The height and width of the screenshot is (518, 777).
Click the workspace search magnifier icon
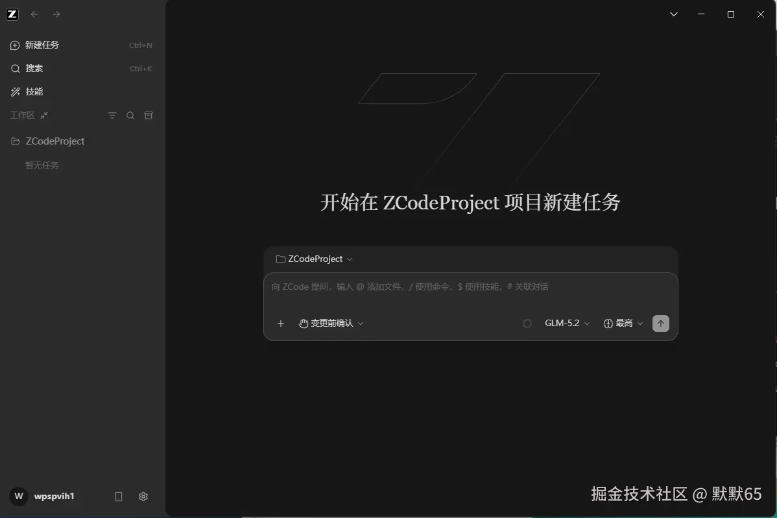(x=130, y=115)
